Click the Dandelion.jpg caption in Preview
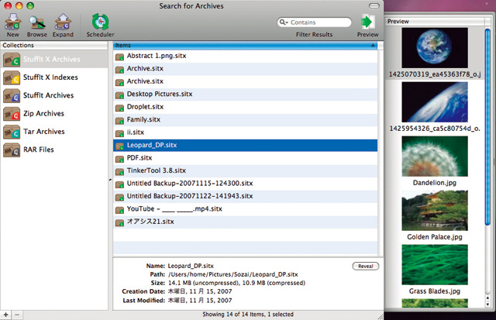The height and width of the screenshot is (320, 496). pyautogui.click(x=434, y=183)
